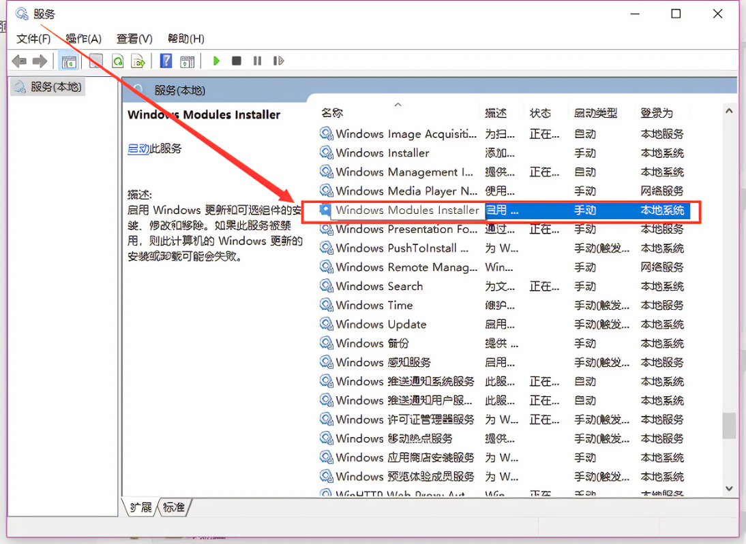Click the 服务 window icon in title bar
This screenshot has width=746, height=544.
(x=22, y=14)
